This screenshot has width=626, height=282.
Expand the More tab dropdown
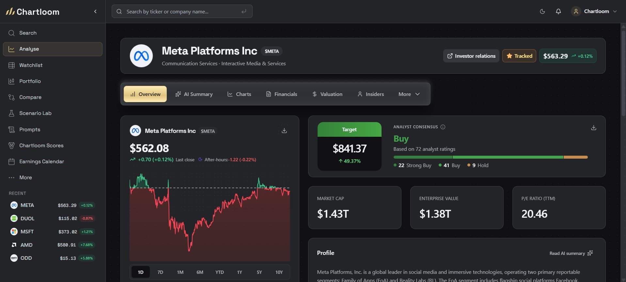point(409,94)
